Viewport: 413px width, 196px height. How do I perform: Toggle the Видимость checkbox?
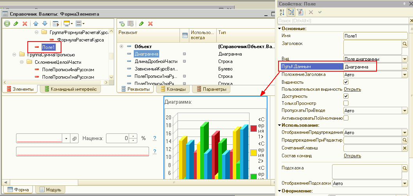[346, 82]
